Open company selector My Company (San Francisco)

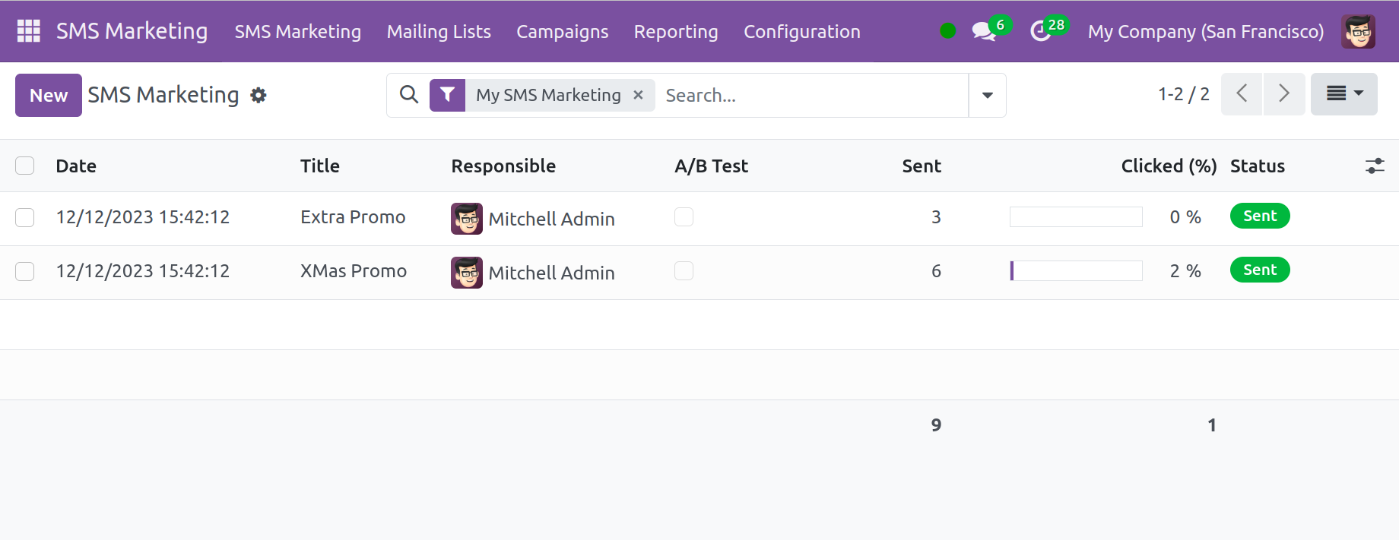[1205, 31]
